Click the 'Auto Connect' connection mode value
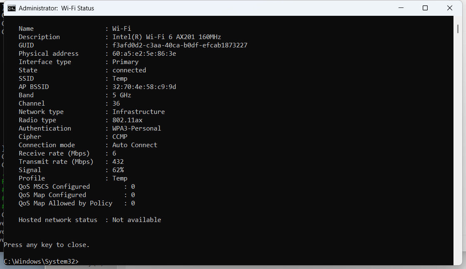 pyautogui.click(x=135, y=145)
